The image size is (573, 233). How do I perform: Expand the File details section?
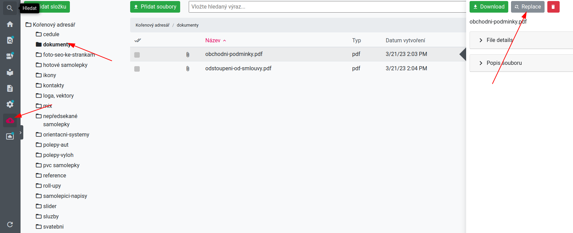(499, 40)
